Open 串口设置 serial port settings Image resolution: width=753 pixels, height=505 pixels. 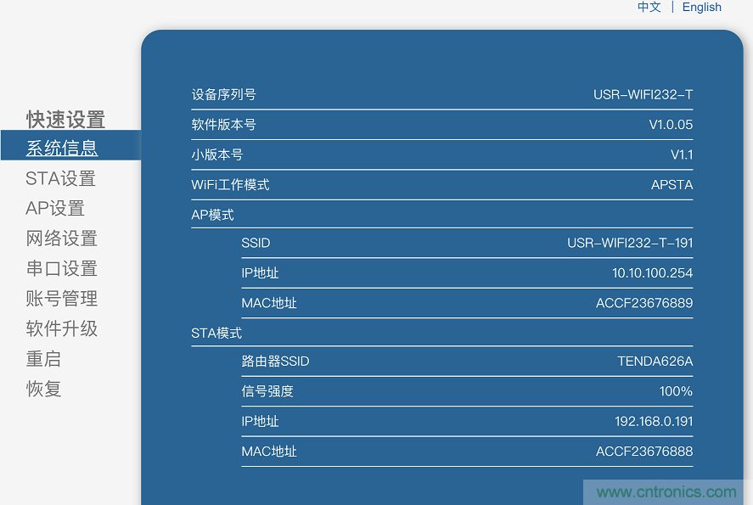[61, 268]
